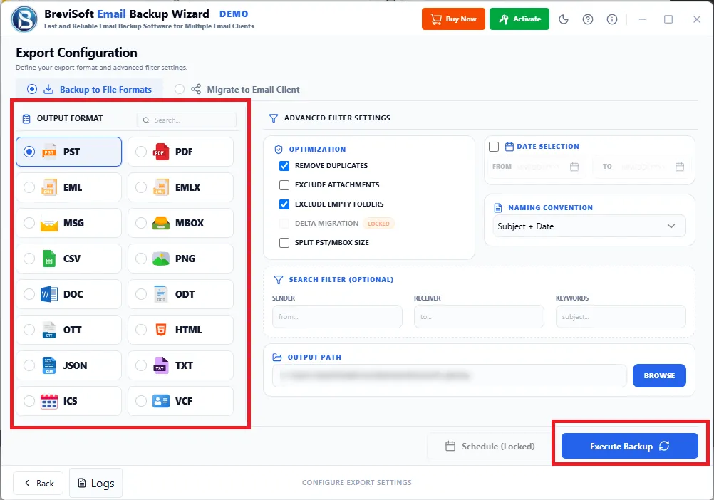Open the Naming Convention dropdown
Screen dimensions: 714x500
coord(589,226)
